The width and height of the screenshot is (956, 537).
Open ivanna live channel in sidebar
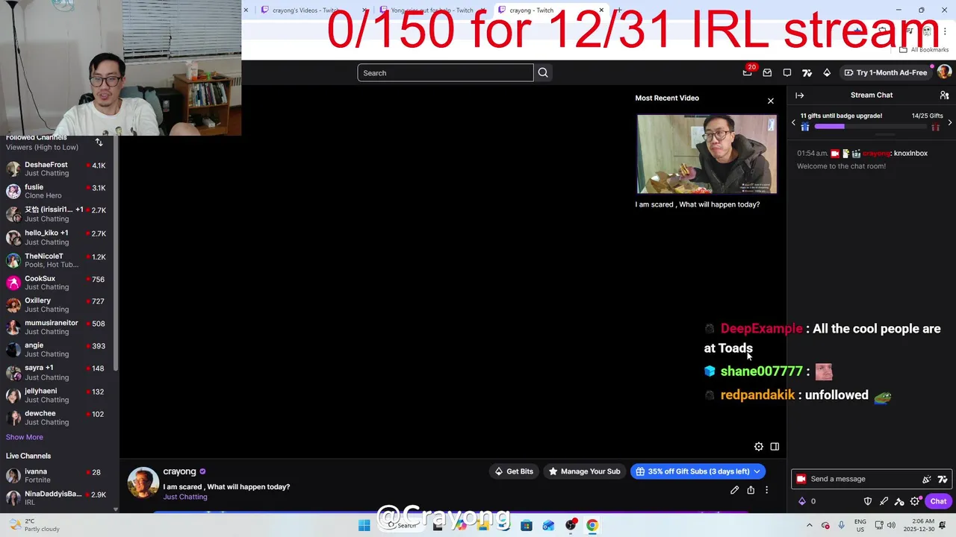[x=58, y=476]
